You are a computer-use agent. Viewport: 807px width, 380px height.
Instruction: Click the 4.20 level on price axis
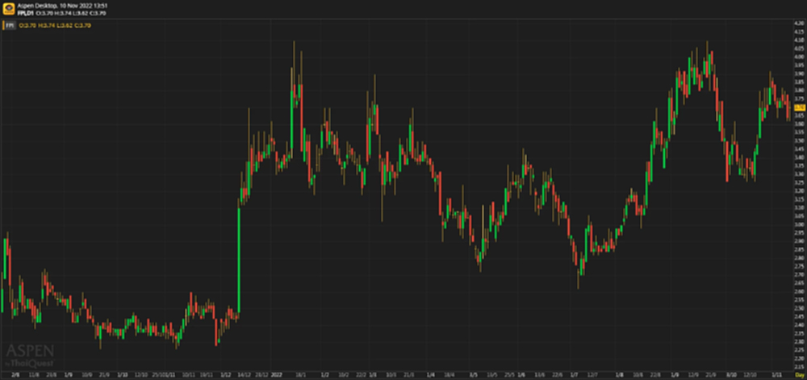[x=799, y=23]
